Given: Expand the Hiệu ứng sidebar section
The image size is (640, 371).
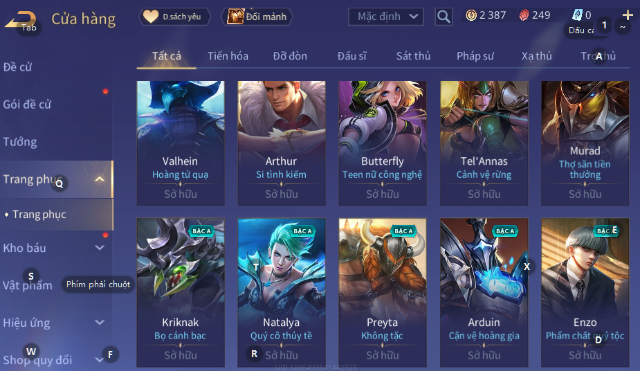Looking at the screenshot, I should (100, 323).
